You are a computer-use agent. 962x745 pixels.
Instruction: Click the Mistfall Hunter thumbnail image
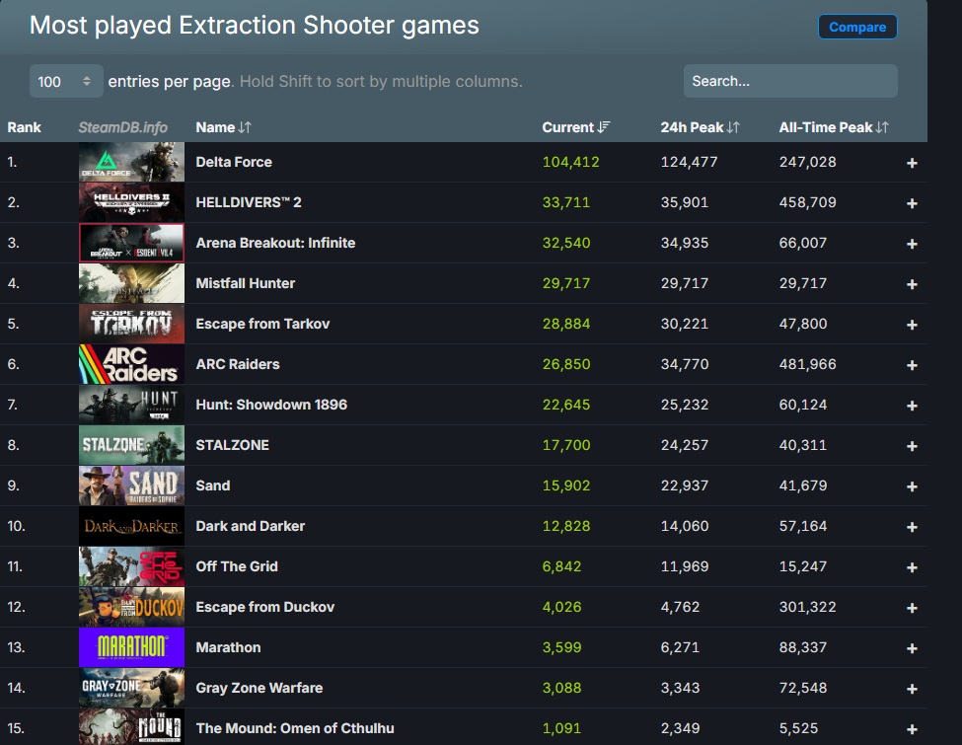click(131, 283)
